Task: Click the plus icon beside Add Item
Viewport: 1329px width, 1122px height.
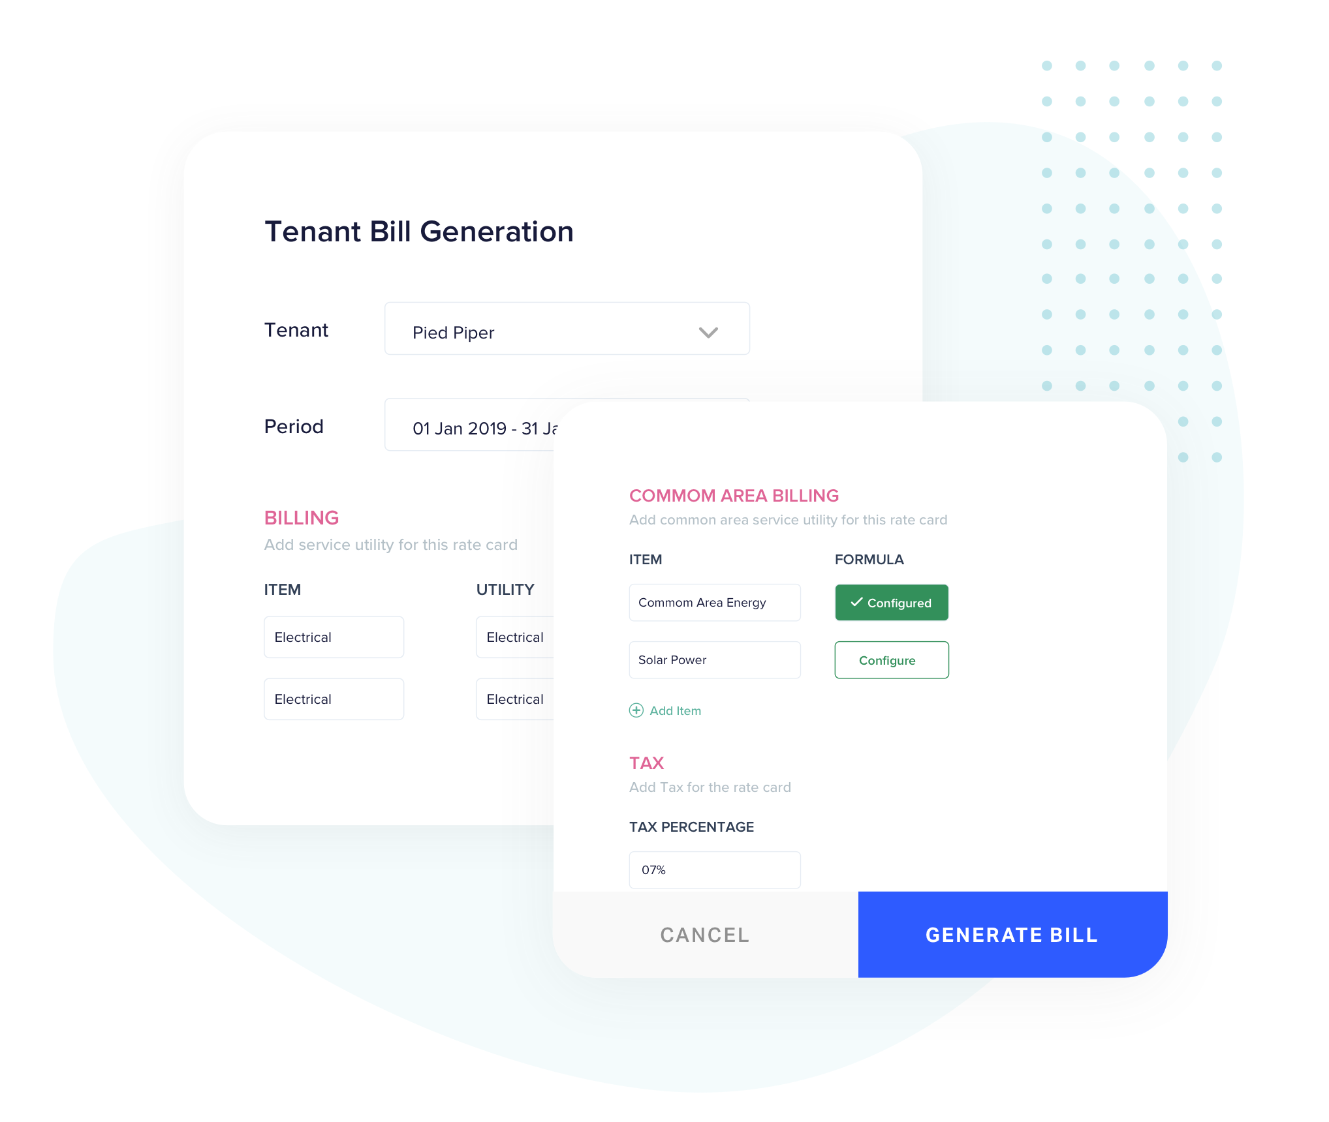Action: (x=636, y=710)
